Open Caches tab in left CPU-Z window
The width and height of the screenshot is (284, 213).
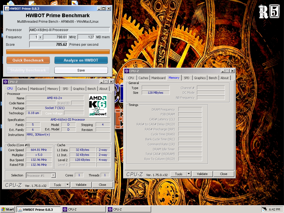(x=22, y=89)
